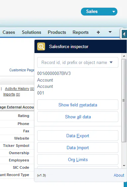Open Org Limits

point(78,159)
